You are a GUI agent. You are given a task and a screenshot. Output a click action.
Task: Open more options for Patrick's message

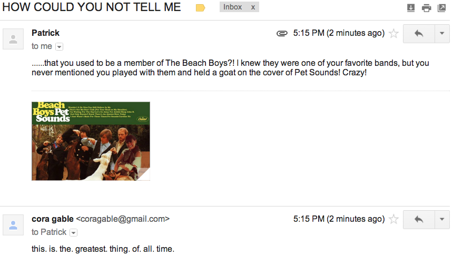[442, 34]
